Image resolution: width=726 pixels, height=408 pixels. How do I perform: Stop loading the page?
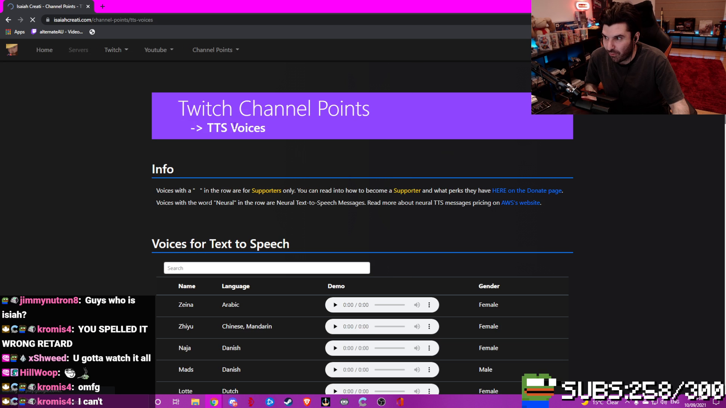point(33,19)
